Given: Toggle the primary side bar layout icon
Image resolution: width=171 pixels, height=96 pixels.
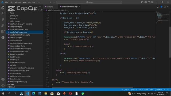Looking at the screenshot, I should pyautogui.click(x=142, y=2).
